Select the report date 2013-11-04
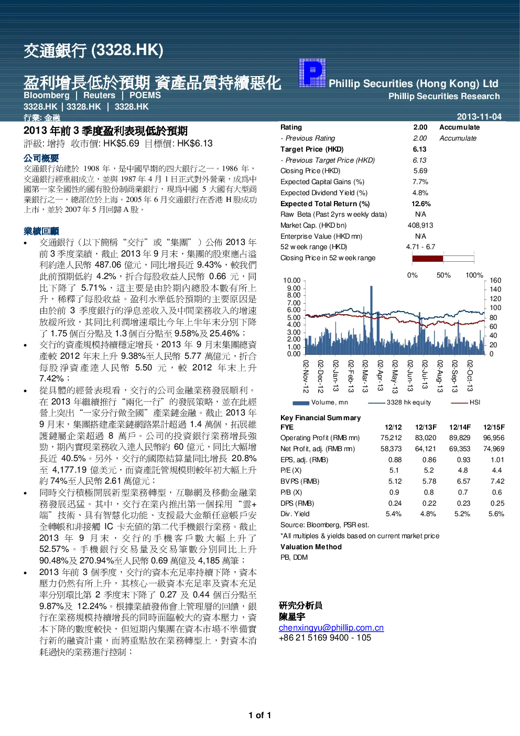Viewport: 520px width, 736px height. coord(479,116)
